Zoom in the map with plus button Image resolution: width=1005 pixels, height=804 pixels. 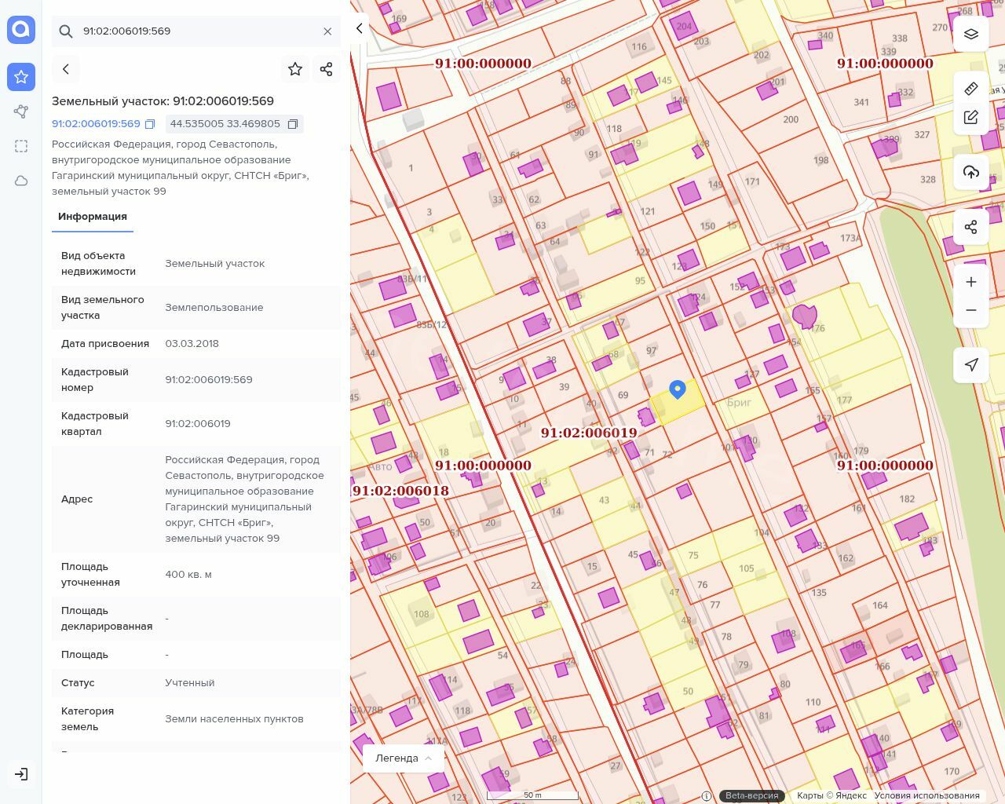coord(970,282)
